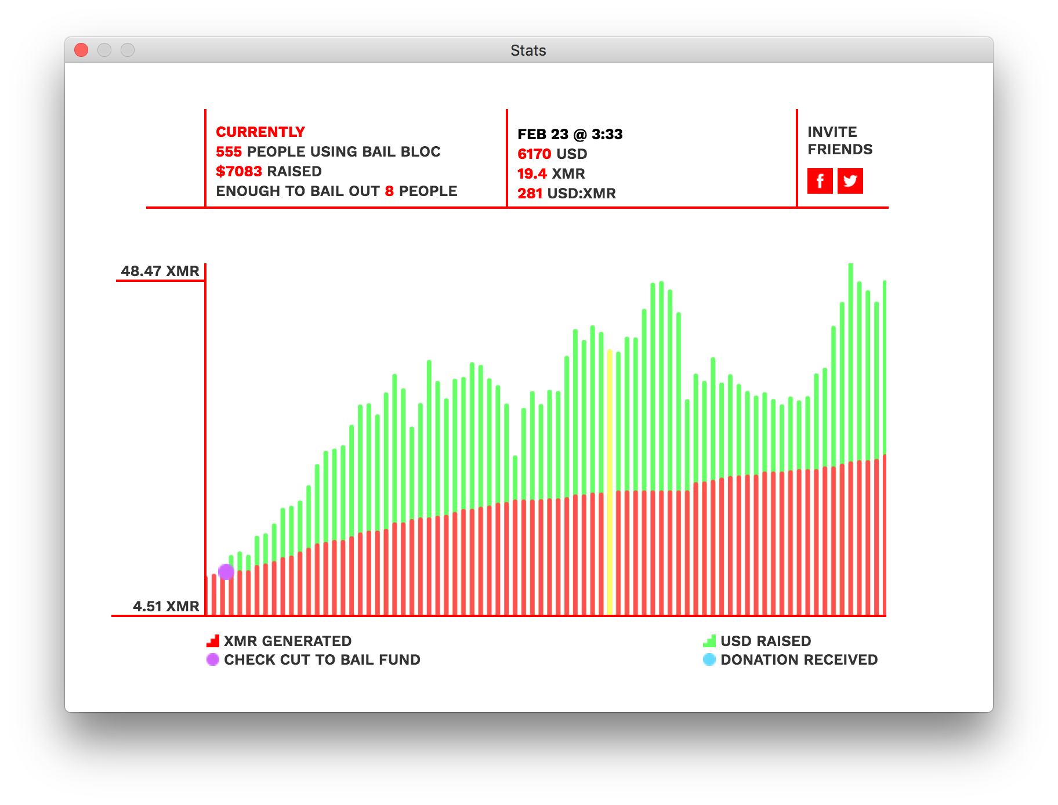Click the red XMR Generated legend icon
This screenshot has width=1058, height=805.
tap(213, 641)
